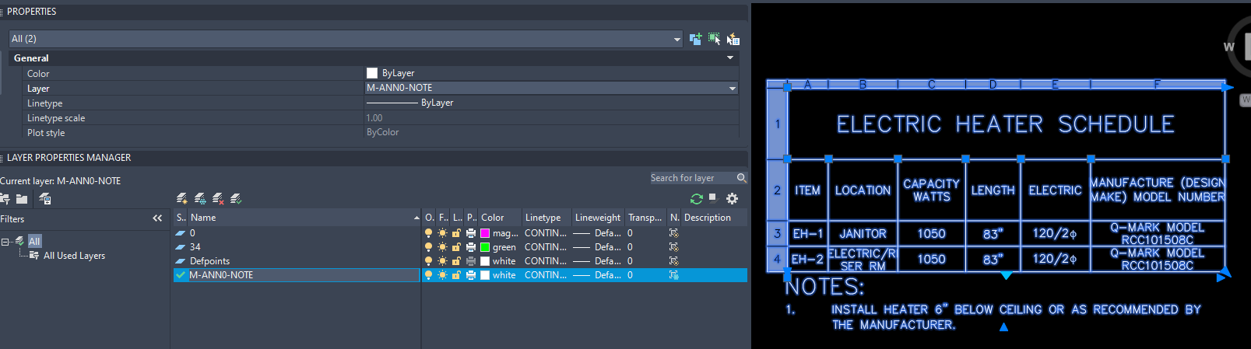Turn off M-ANN0-NOTE layer lightbulb

[x=428, y=275]
